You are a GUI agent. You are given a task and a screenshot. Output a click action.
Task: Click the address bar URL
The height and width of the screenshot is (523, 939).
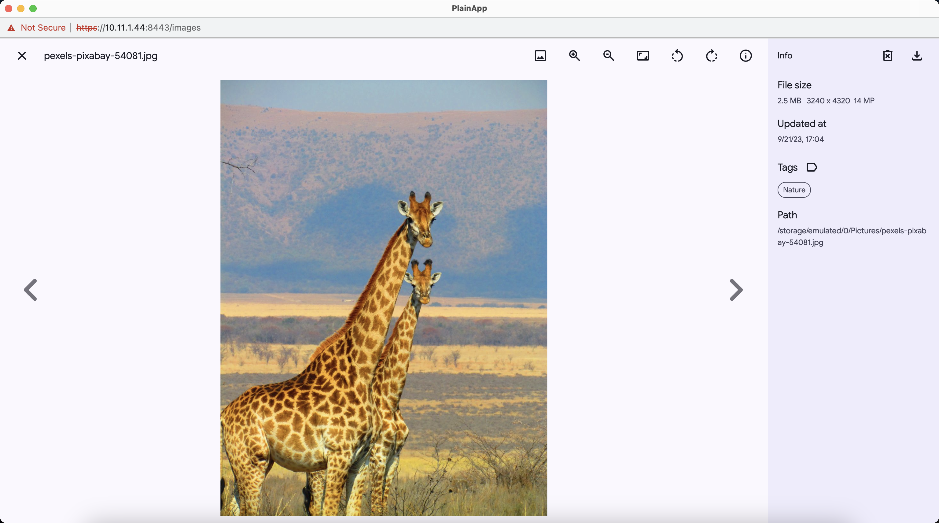point(138,28)
